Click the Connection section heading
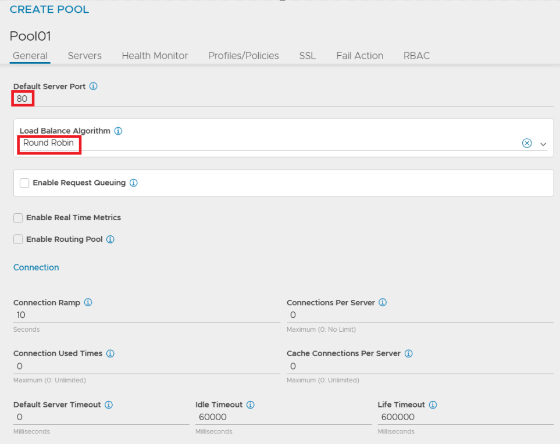The image size is (560, 444). click(x=36, y=267)
